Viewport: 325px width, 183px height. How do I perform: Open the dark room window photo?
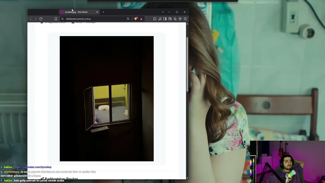click(x=107, y=99)
